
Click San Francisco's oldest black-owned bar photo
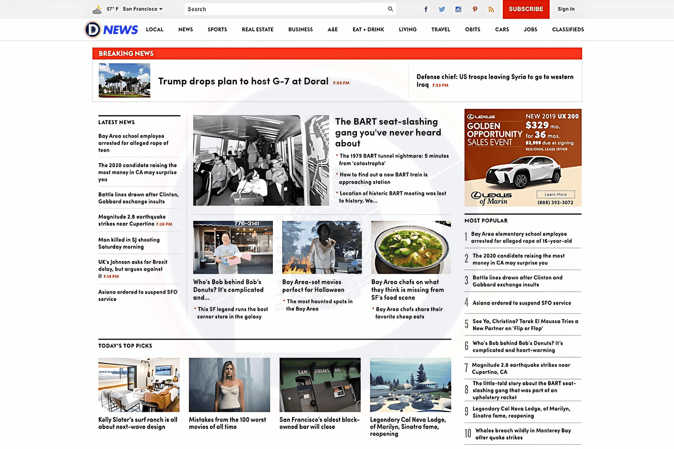pyautogui.click(x=320, y=385)
